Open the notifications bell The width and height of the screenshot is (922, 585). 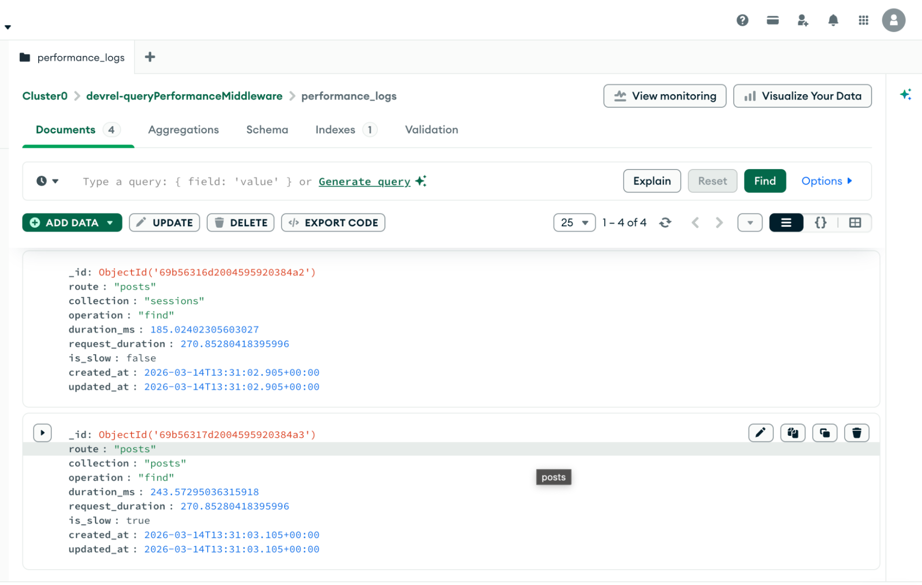pos(833,20)
